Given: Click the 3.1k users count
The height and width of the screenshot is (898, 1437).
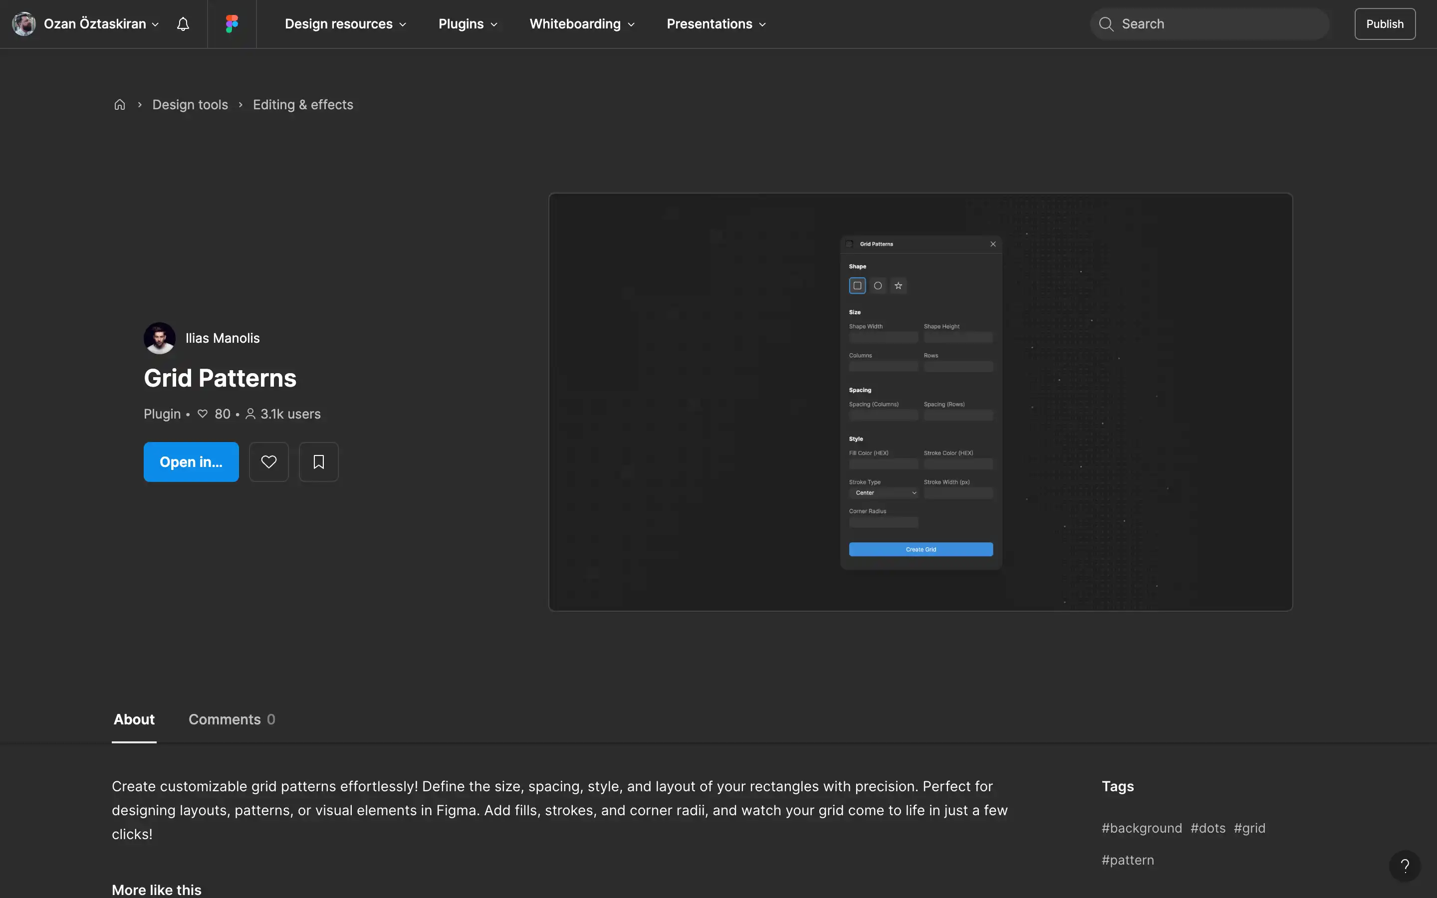Looking at the screenshot, I should (283, 414).
